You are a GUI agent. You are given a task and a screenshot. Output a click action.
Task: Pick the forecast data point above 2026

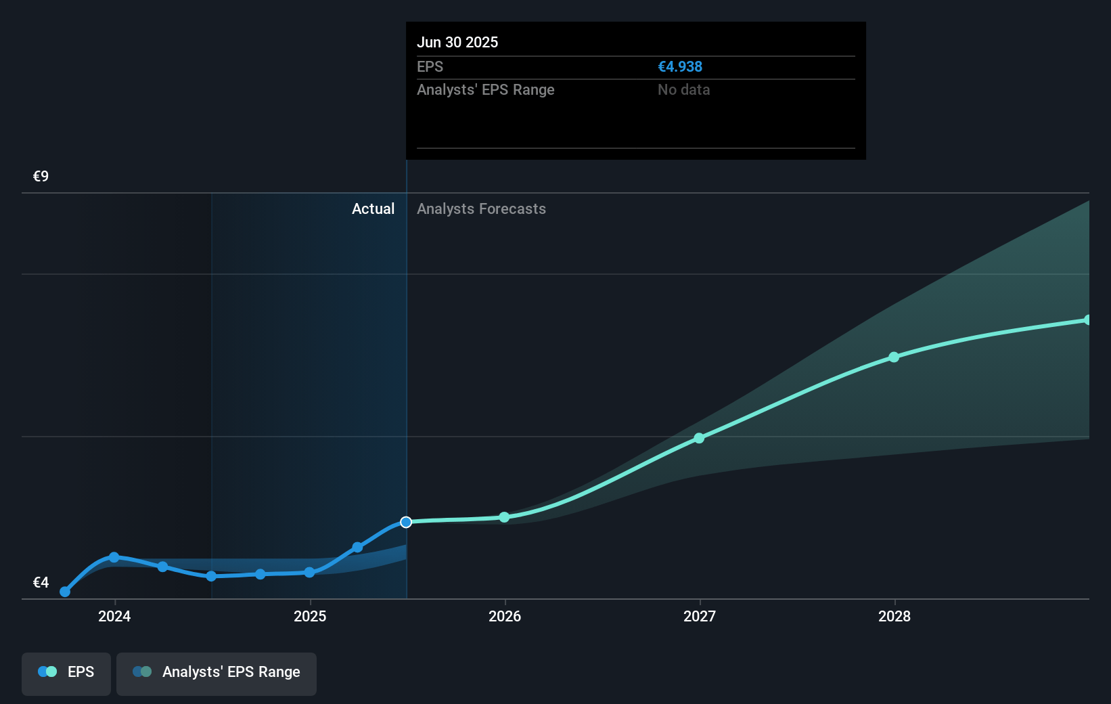(504, 517)
